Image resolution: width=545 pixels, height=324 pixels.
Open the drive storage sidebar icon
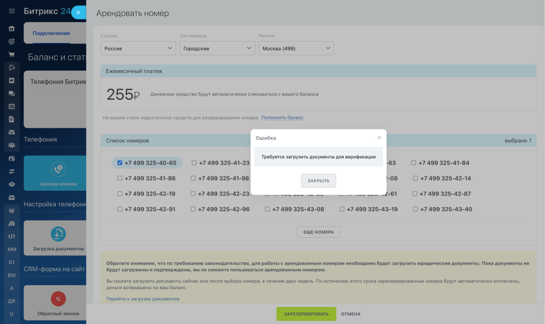11,132
